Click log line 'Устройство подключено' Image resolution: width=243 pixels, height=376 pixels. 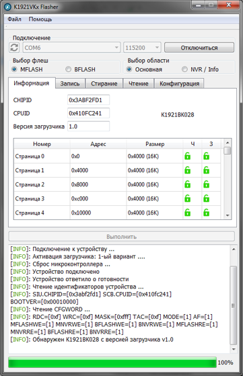[x=55, y=272]
